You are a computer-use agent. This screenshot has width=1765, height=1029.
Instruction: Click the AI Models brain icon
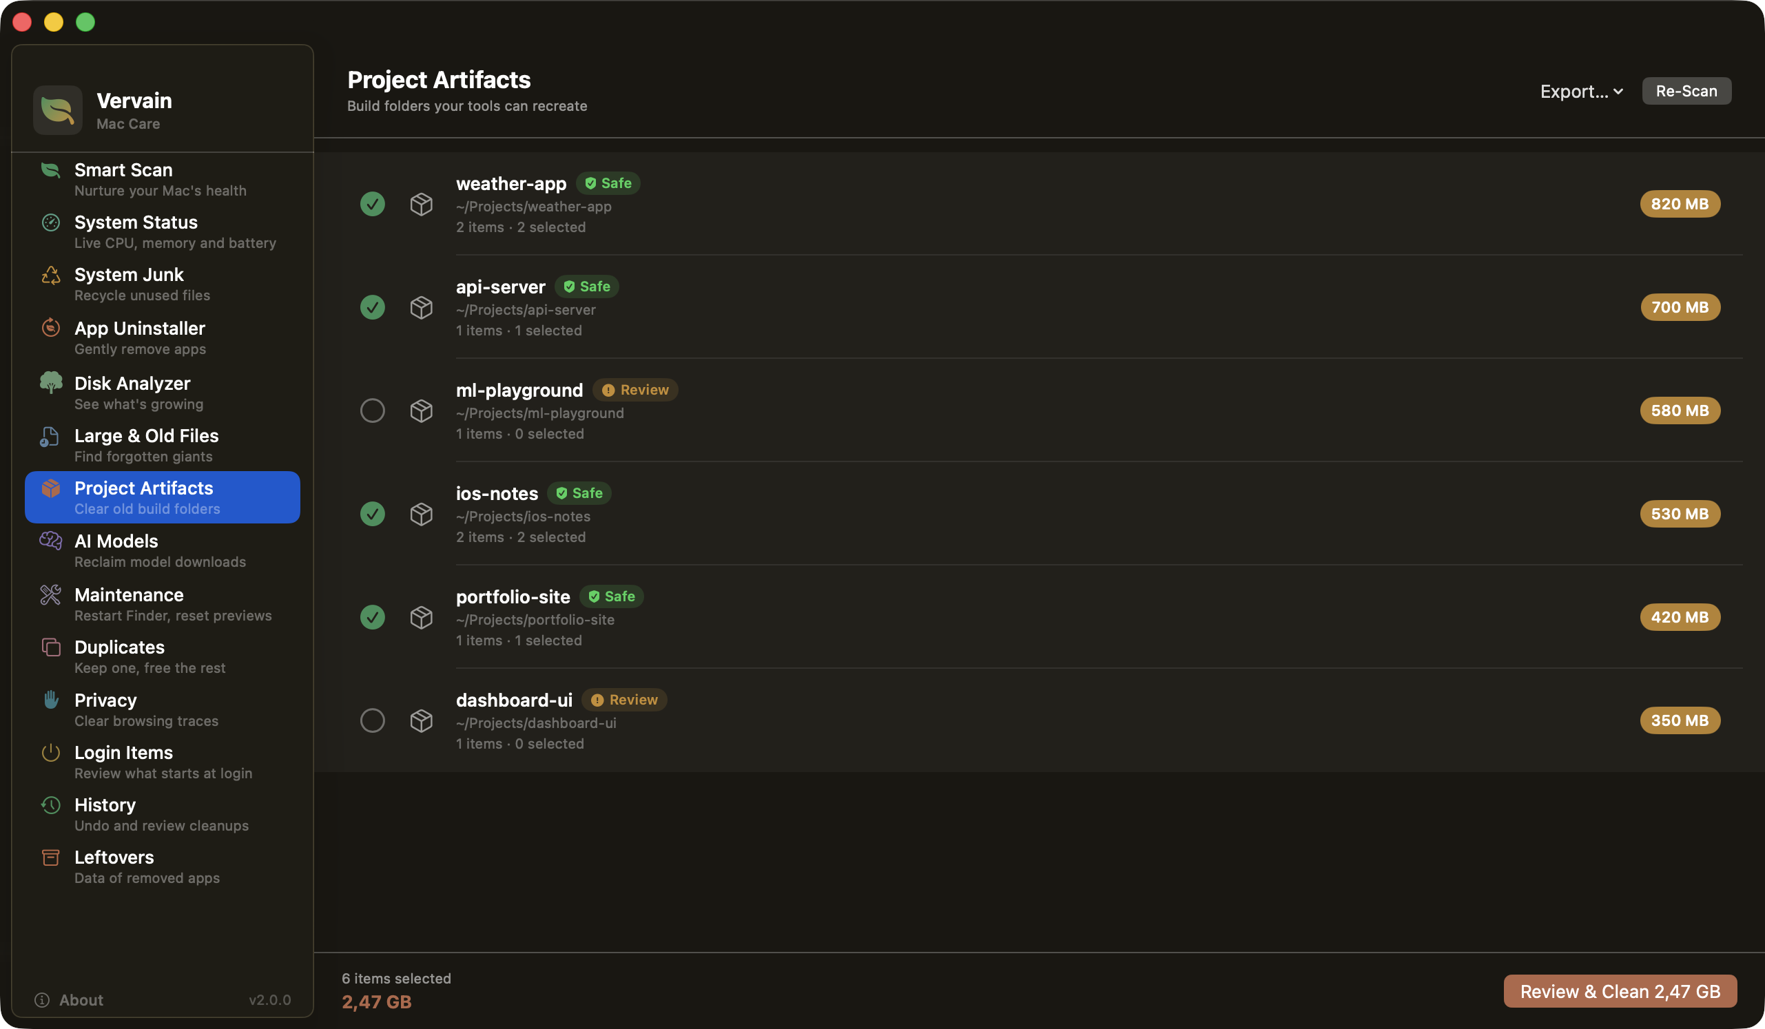[50, 541]
